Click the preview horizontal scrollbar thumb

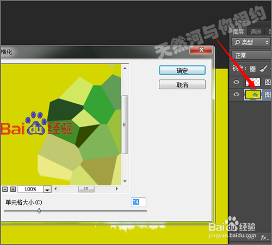(x=86, y=189)
